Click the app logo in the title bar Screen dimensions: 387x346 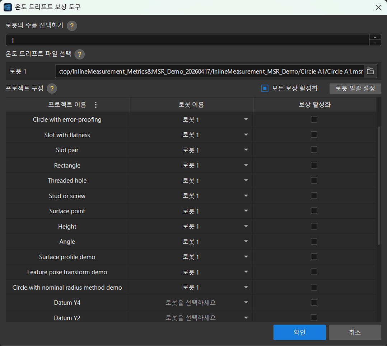coord(8,7)
